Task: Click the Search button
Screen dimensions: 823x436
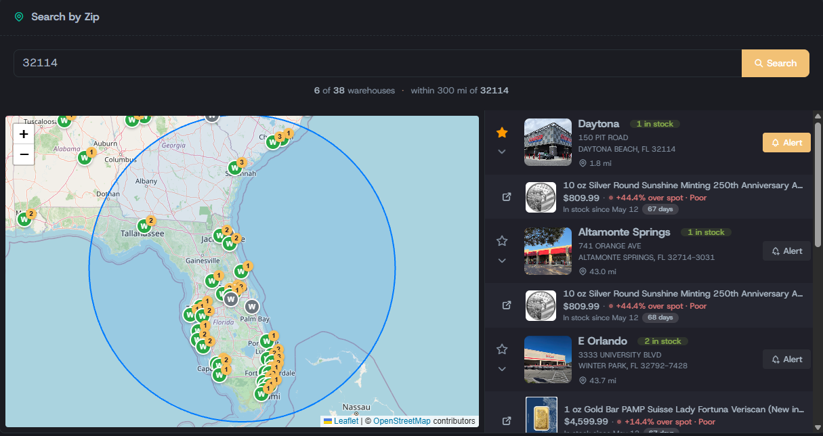Action: click(776, 63)
